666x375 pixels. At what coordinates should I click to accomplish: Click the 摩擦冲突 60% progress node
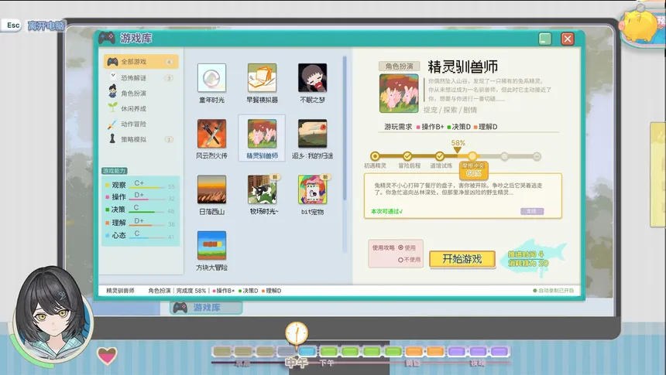pyautogui.click(x=472, y=156)
